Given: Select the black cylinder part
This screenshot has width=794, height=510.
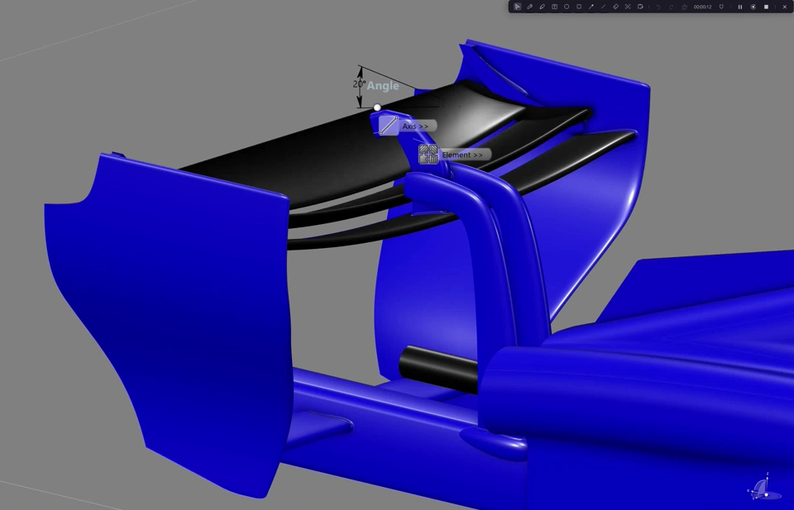Looking at the screenshot, I should point(438,369).
